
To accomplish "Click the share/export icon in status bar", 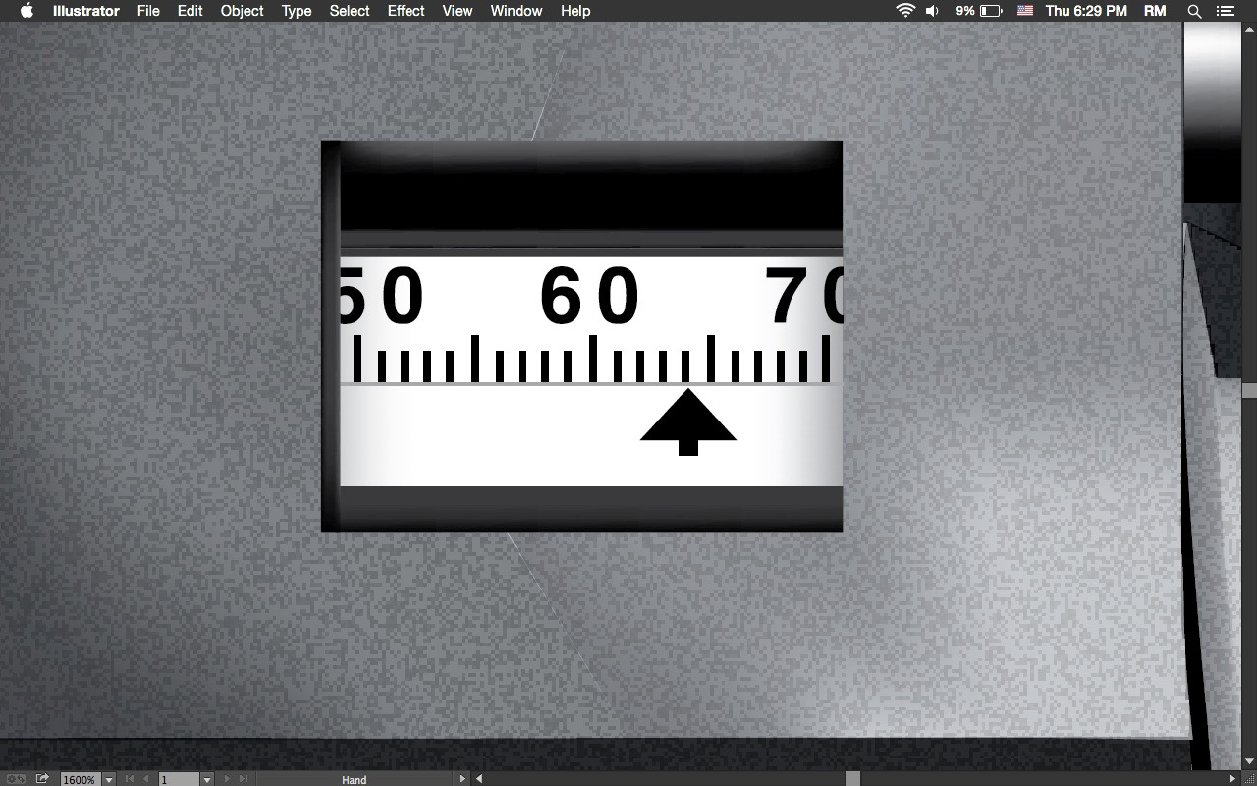I will point(42,779).
